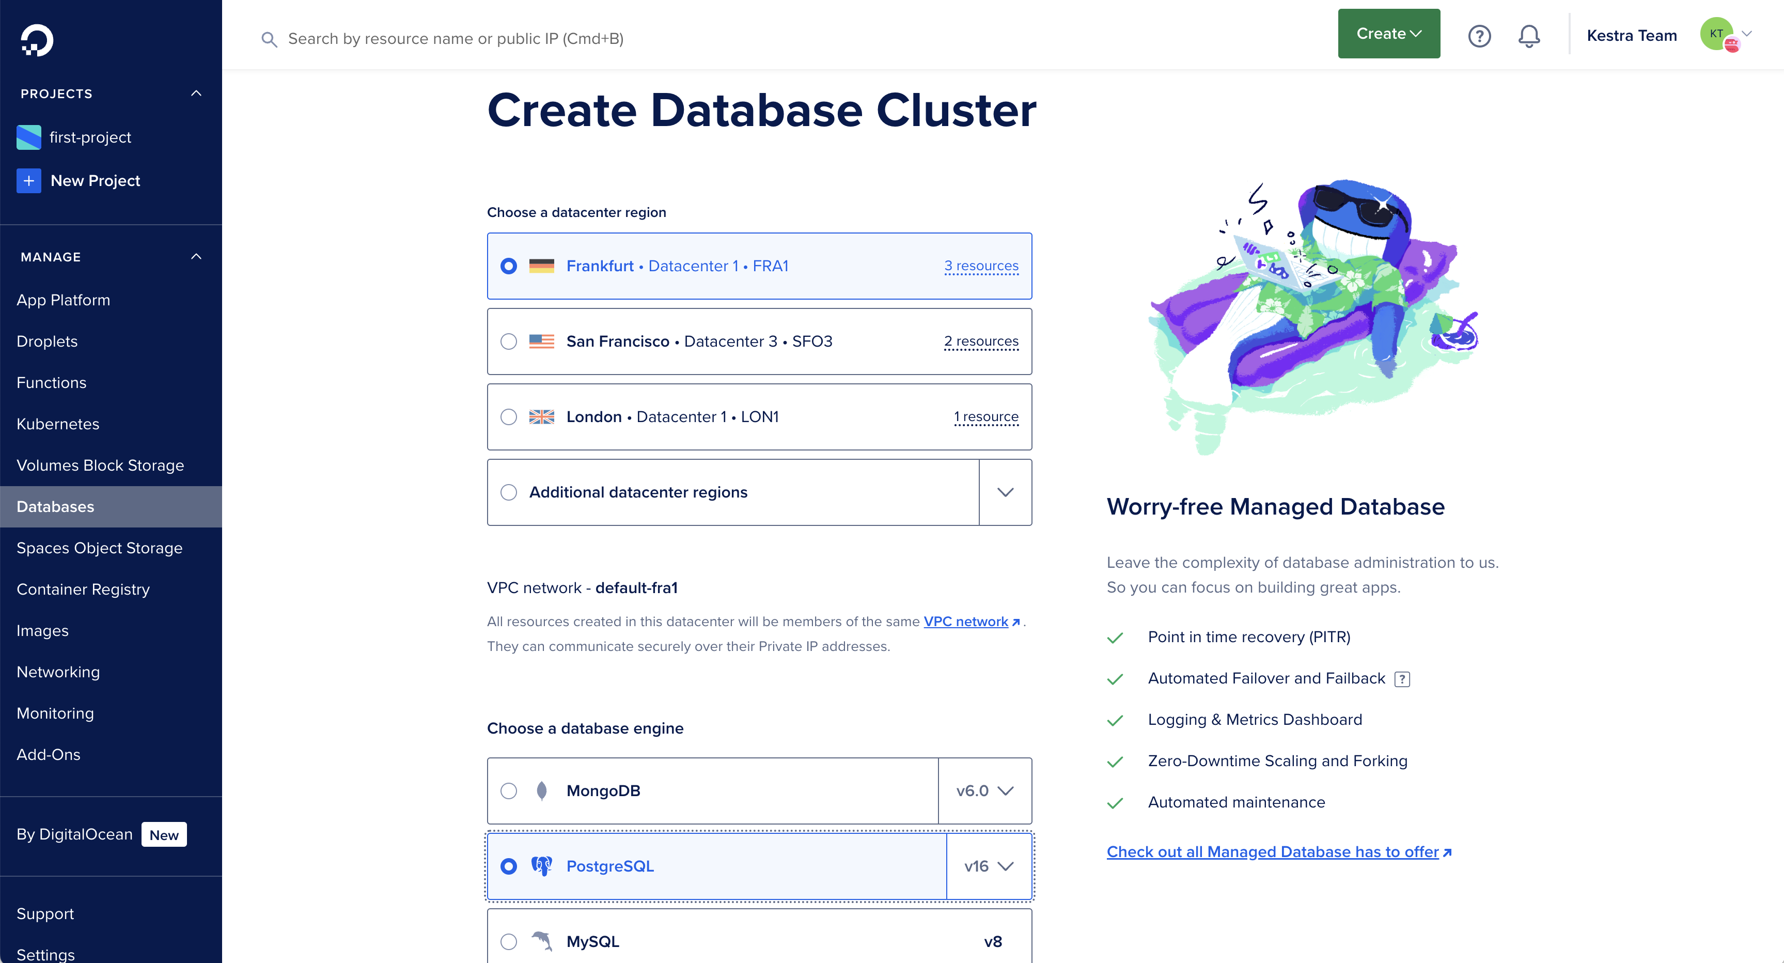Open the VPC network link
This screenshot has width=1784, height=963.
pyautogui.click(x=965, y=622)
